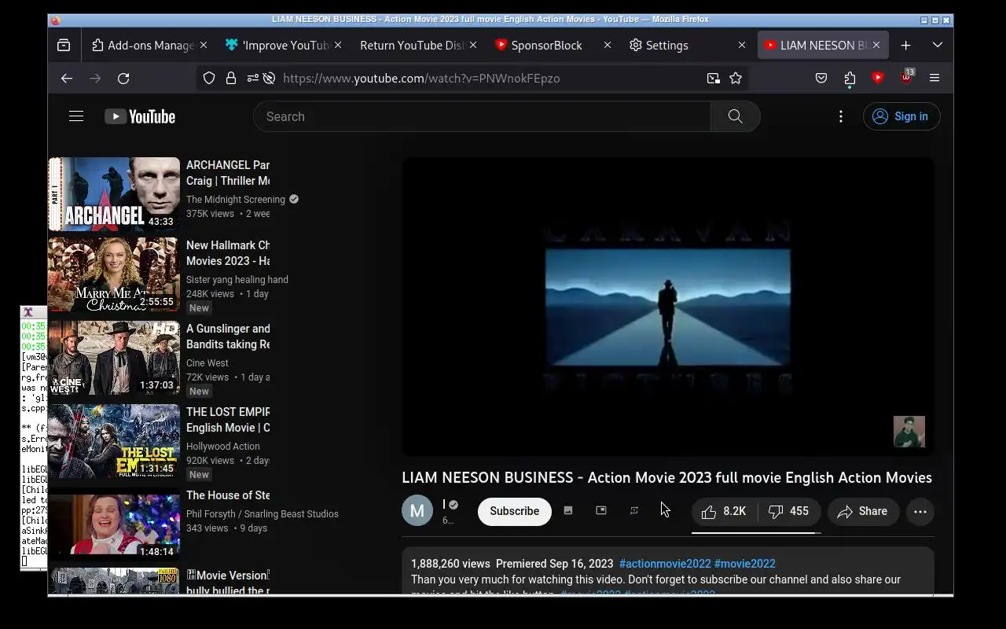Open a new tab with plus button
1006x629 pixels.
pos(906,46)
